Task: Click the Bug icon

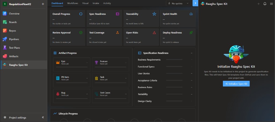Action: pyautogui.click(x=58, y=94)
